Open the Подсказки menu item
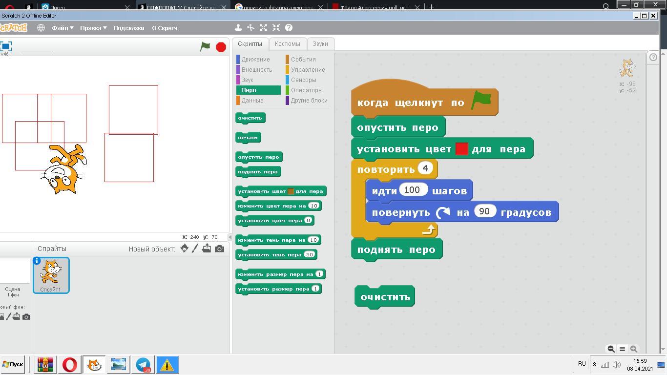The height and width of the screenshot is (375, 667). click(129, 28)
